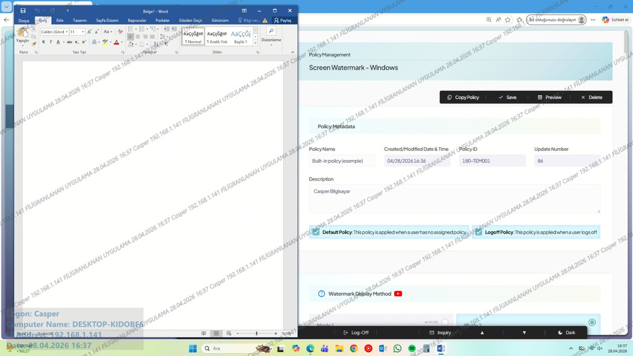Increase paragraph indent in Word
633x356 pixels.
174,29
